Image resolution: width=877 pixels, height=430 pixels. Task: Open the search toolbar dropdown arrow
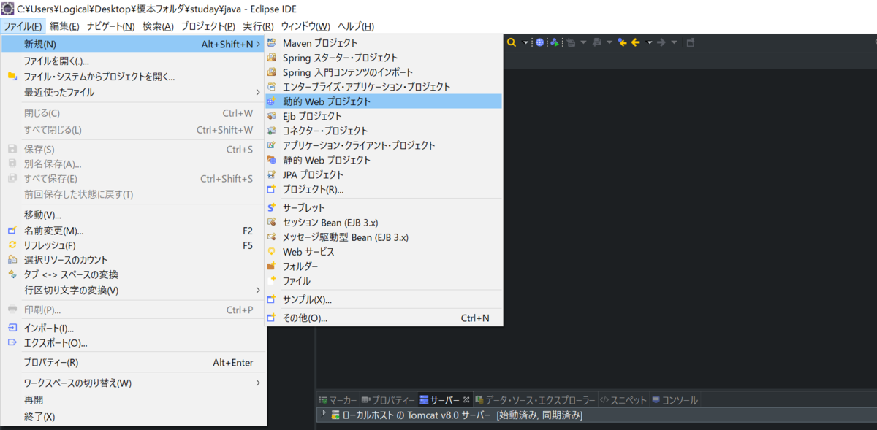[x=525, y=42]
